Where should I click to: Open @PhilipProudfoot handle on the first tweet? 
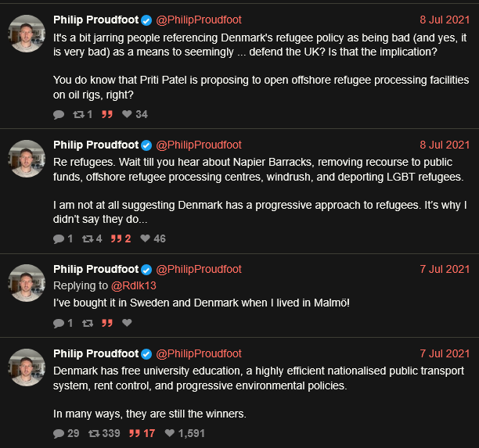click(199, 20)
